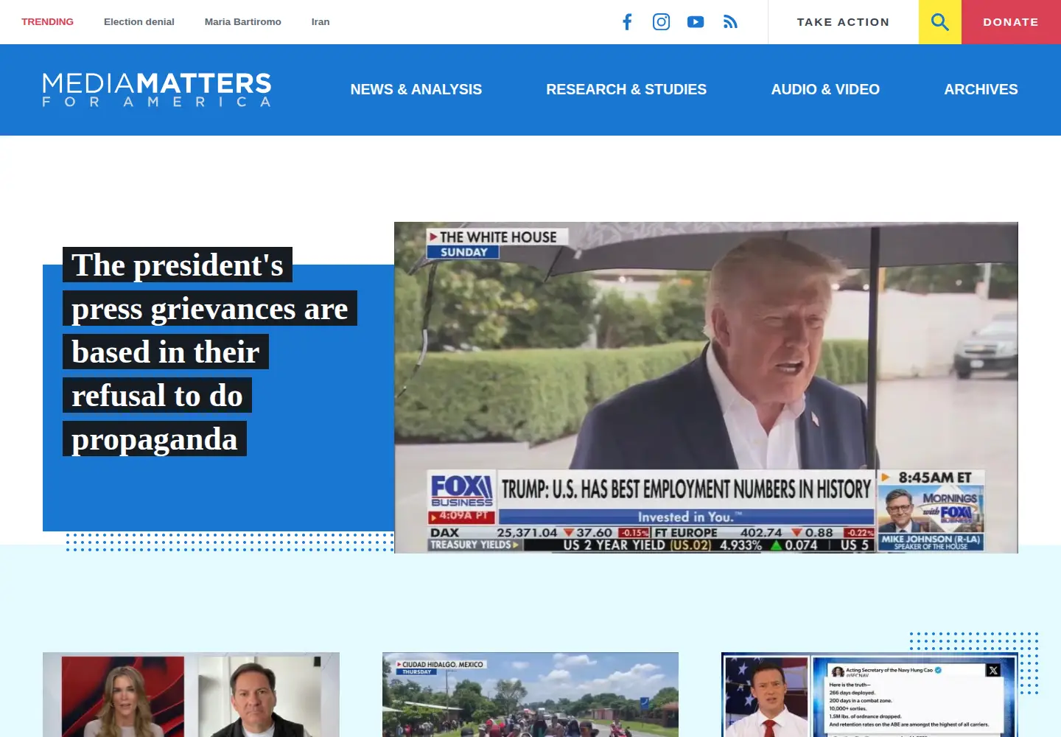Open article thumbnail with woman and man
Viewport: 1061px width, 737px height.
[x=191, y=694]
